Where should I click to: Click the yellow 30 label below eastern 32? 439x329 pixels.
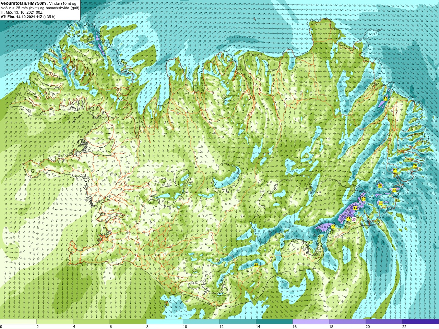tap(381, 203)
